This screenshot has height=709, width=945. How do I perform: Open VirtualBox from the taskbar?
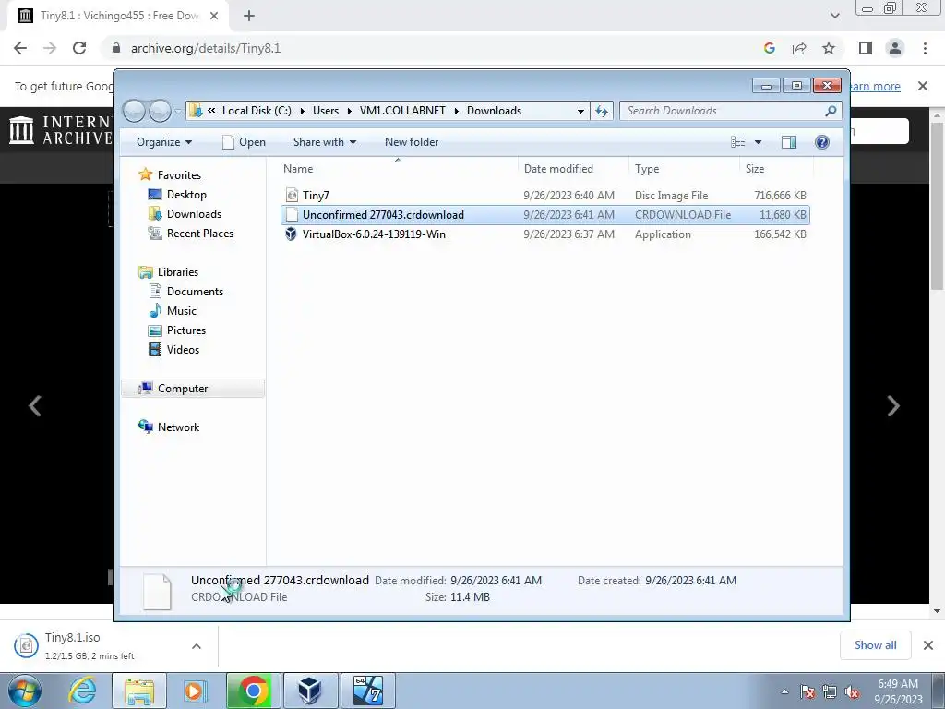310,691
